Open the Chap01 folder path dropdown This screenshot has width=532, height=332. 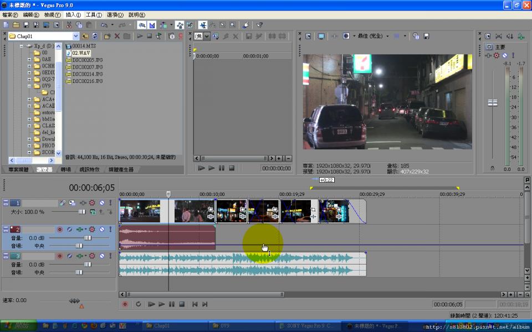pos(76,36)
